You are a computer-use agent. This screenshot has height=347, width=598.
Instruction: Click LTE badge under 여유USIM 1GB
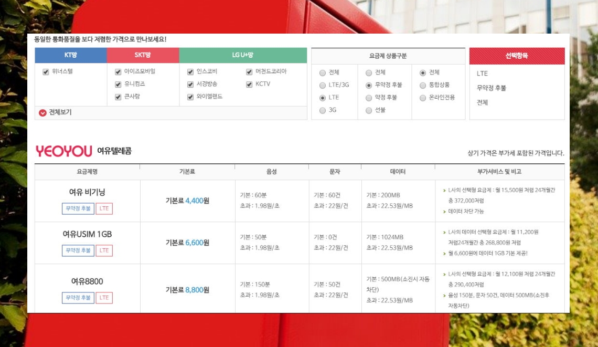click(104, 250)
